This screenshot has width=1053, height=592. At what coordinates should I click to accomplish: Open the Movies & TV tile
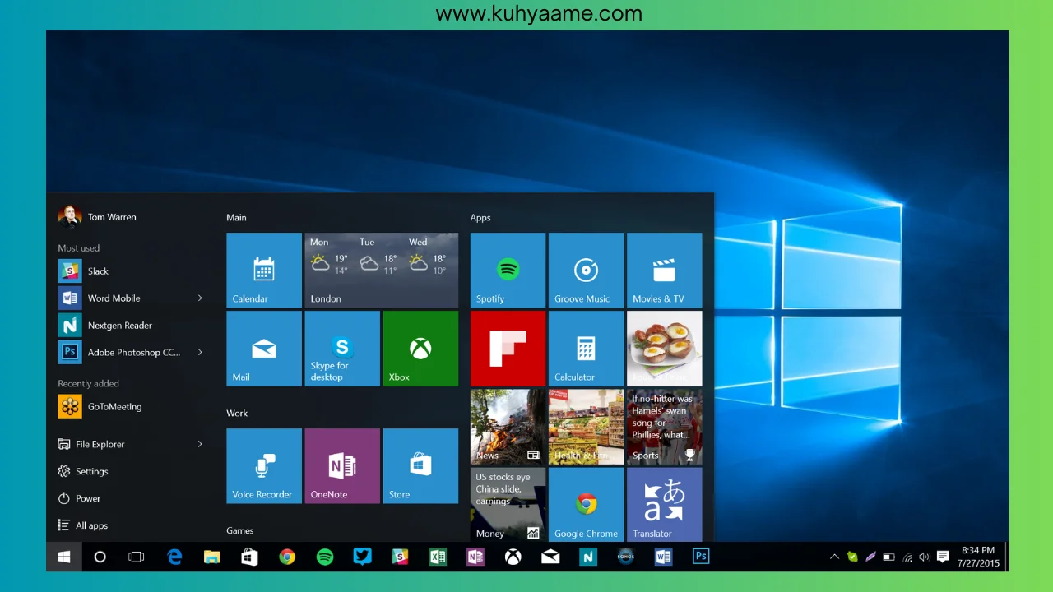[665, 271]
